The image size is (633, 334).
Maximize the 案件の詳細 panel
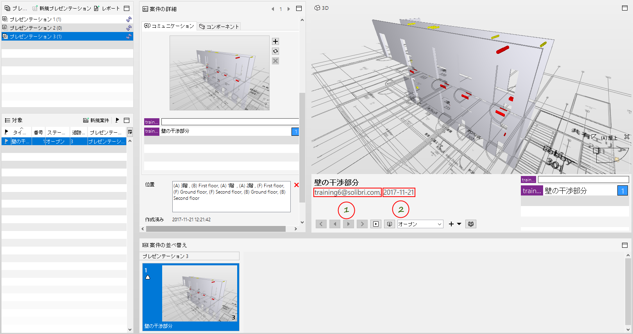[x=299, y=9]
